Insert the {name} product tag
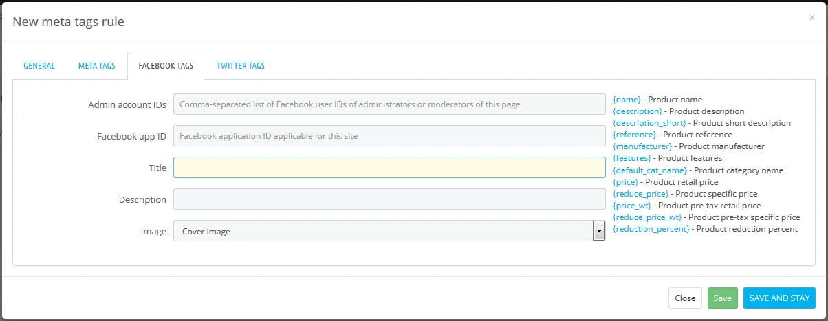 (x=627, y=100)
